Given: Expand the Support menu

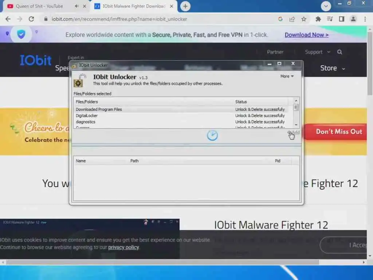Looking at the screenshot, I should 317,52.
